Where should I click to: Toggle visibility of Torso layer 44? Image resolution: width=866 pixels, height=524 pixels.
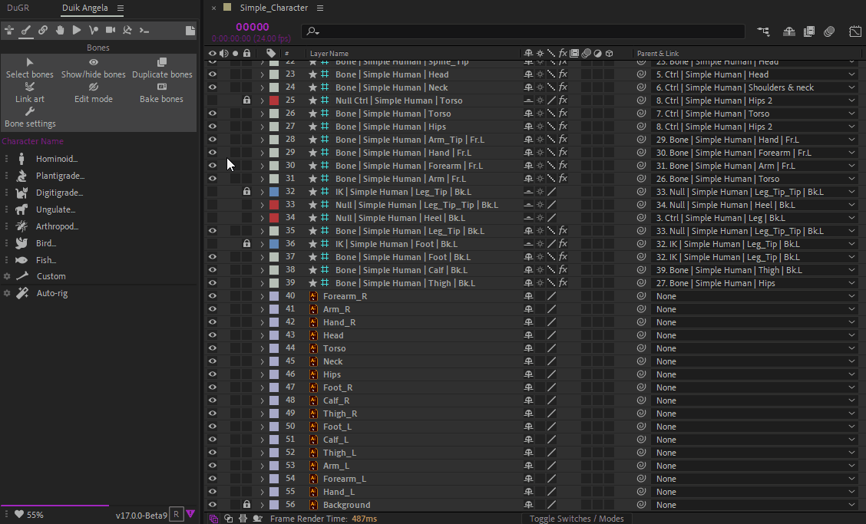pyautogui.click(x=213, y=348)
